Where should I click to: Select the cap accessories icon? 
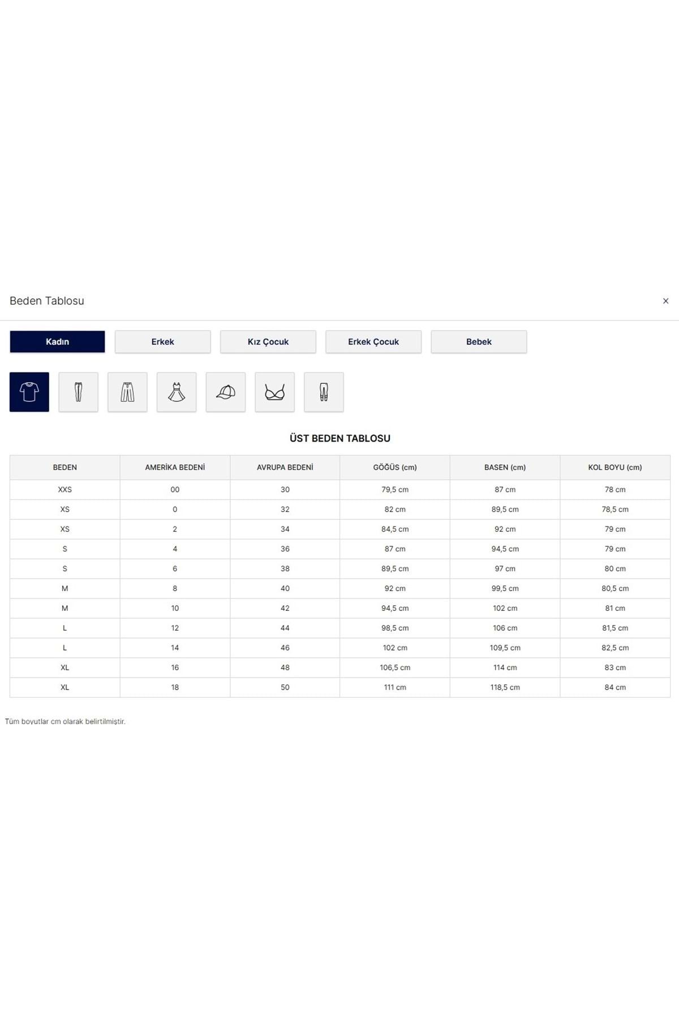click(x=226, y=392)
